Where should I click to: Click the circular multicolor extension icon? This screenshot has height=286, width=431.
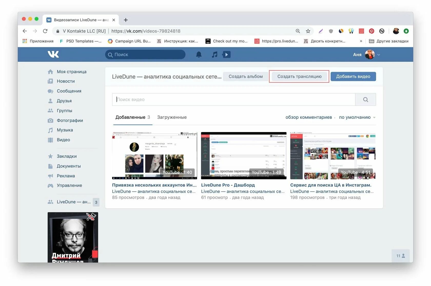341,31
